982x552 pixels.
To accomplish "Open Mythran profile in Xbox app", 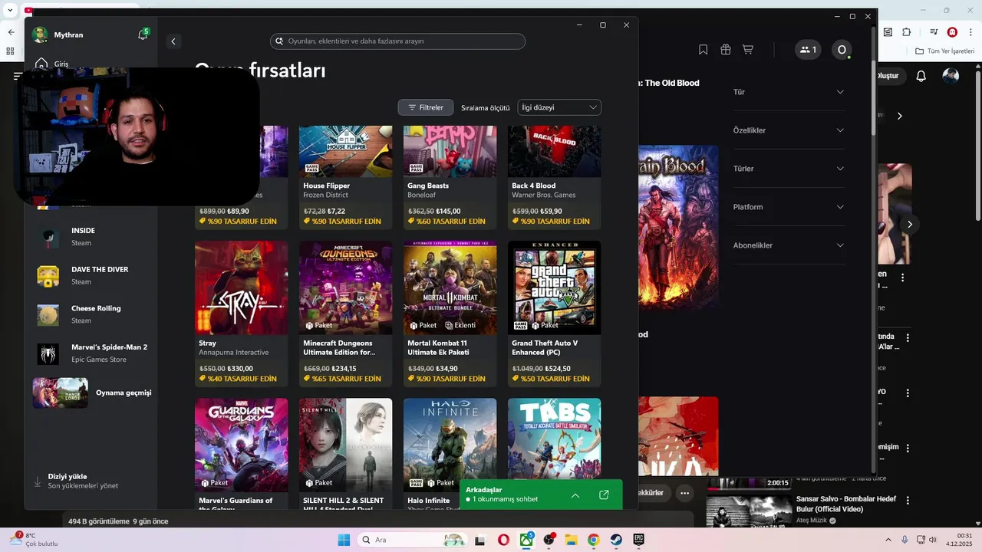I will pyautogui.click(x=58, y=34).
